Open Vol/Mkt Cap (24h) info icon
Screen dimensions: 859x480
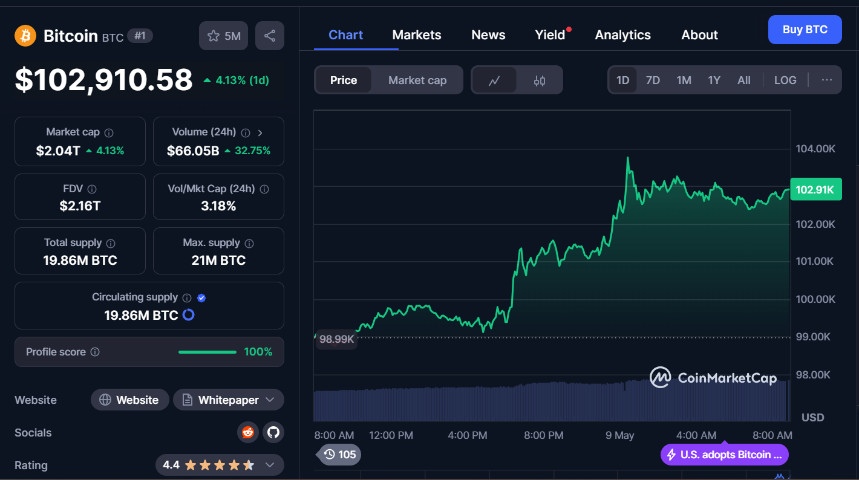[264, 189]
